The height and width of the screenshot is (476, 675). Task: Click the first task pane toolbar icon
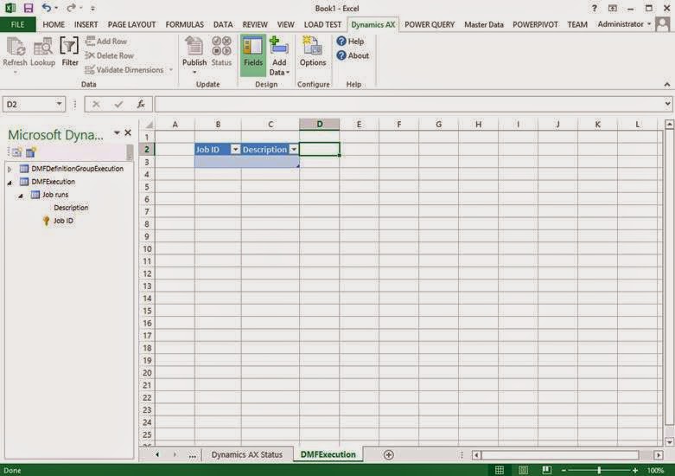pos(16,151)
